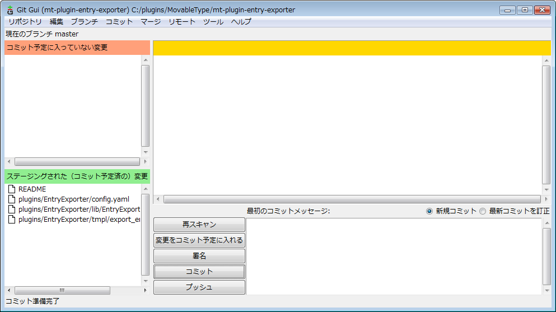This screenshot has width=556, height=312.
Task: Select README in the staged changes list
Action: tap(32, 189)
